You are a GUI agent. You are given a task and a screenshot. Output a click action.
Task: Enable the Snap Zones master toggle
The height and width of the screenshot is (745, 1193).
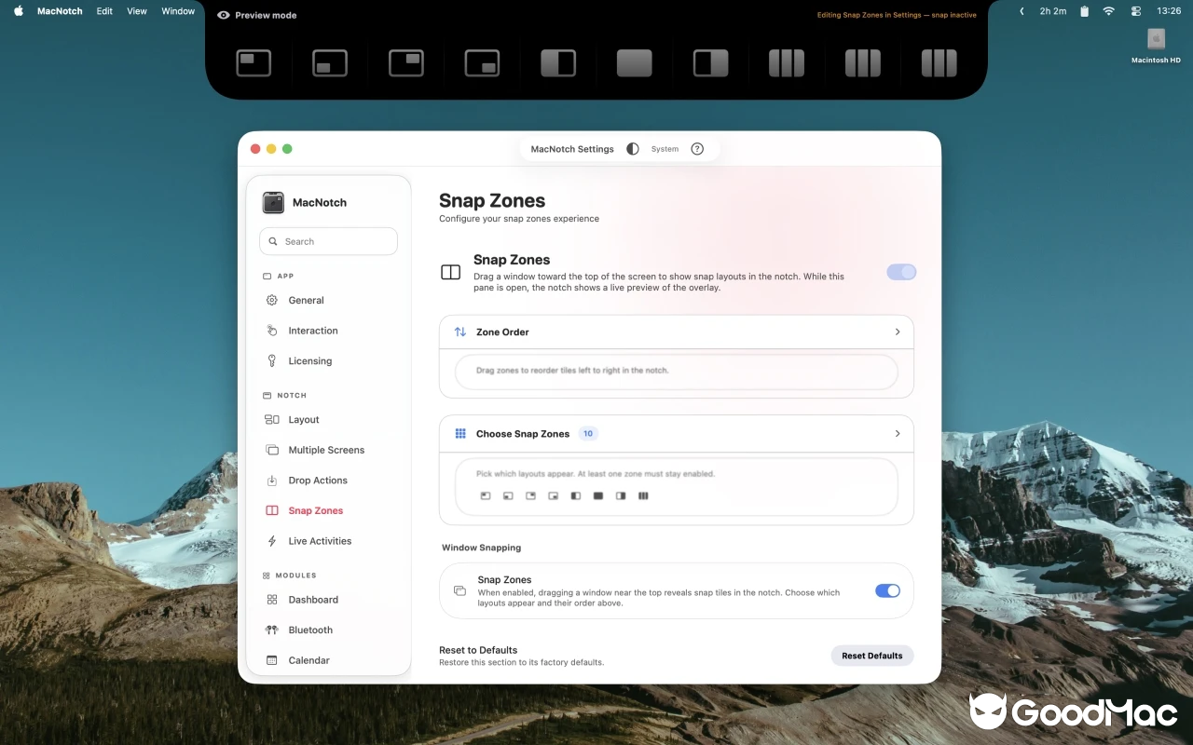(901, 272)
